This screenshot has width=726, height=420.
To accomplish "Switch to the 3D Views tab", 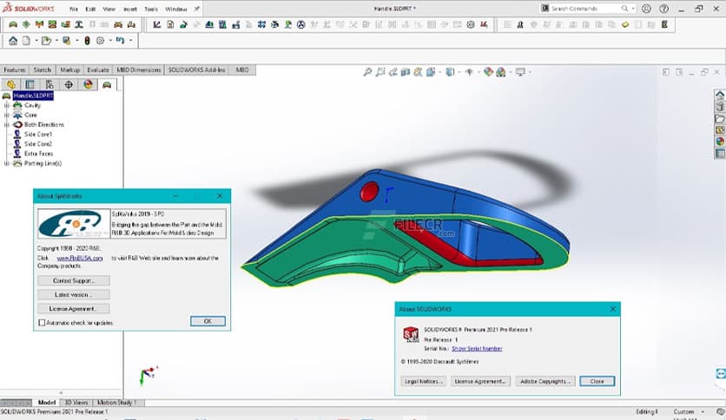I will click(76, 403).
